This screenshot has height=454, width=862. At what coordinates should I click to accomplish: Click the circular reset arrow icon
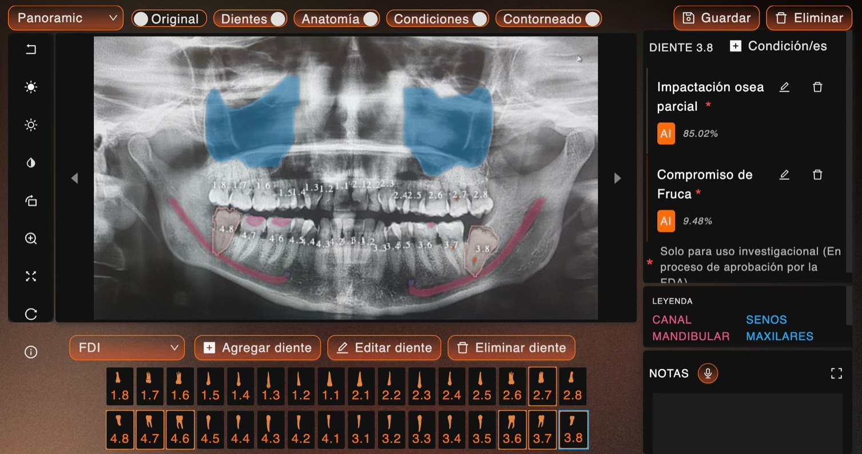pos(31,314)
